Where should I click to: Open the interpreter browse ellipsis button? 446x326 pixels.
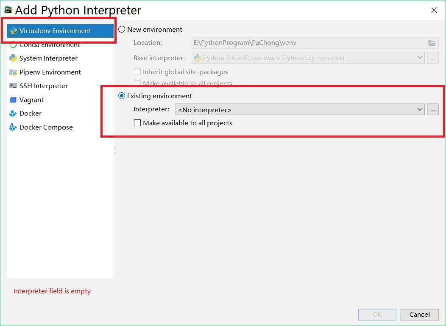(x=432, y=109)
